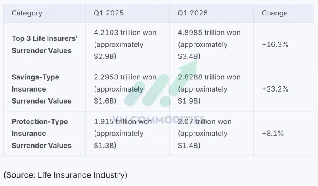Viewport: 318px width, 186px height.
Task: Click the Source: Life Insurance Industry caption
Action: point(65,175)
